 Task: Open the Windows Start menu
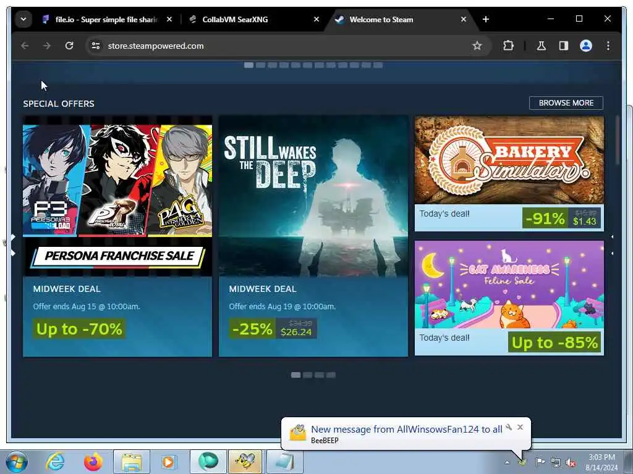tap(17, 462)
